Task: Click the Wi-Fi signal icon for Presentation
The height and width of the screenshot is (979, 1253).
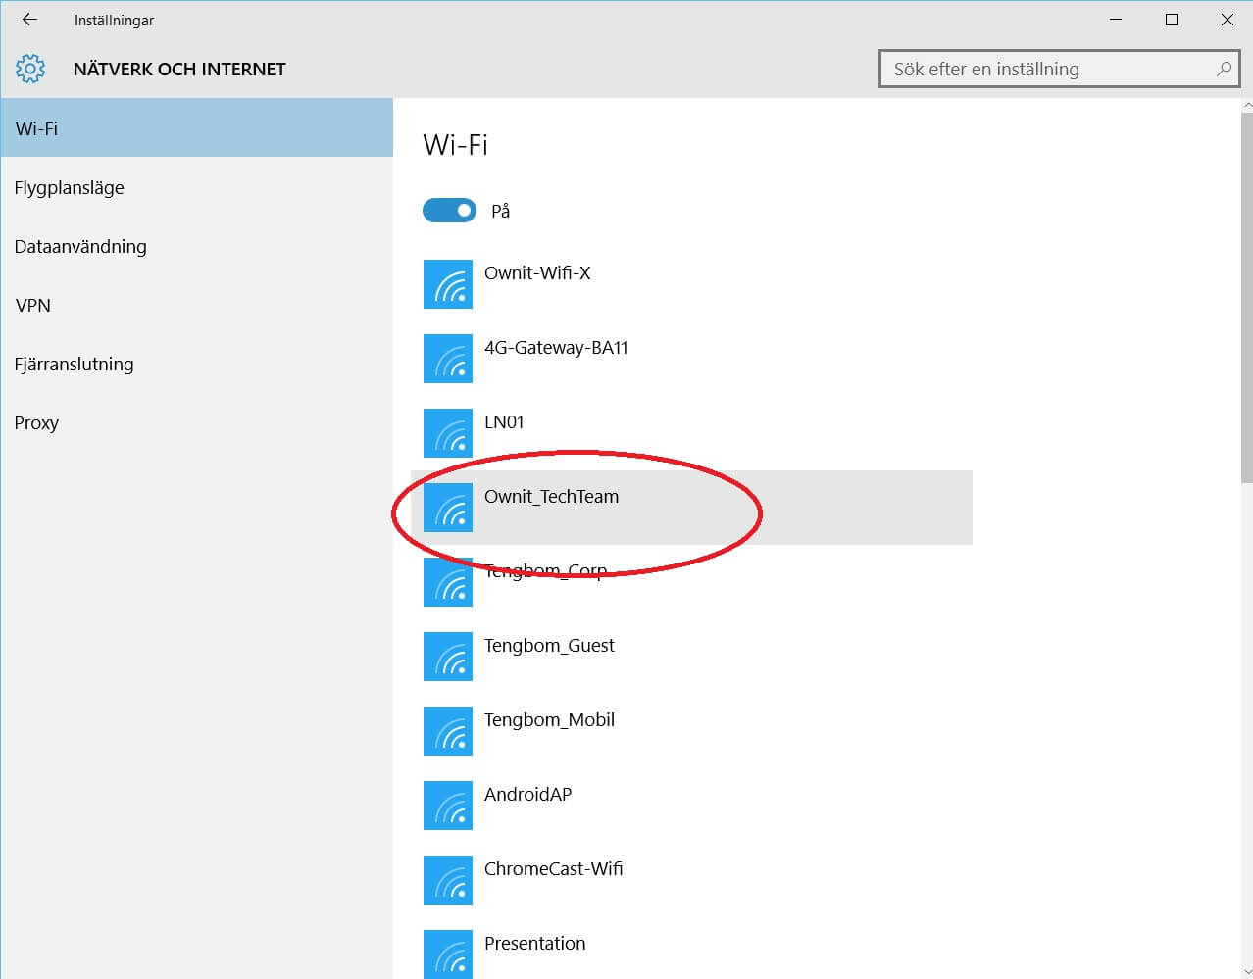Action: pos(448,955)
